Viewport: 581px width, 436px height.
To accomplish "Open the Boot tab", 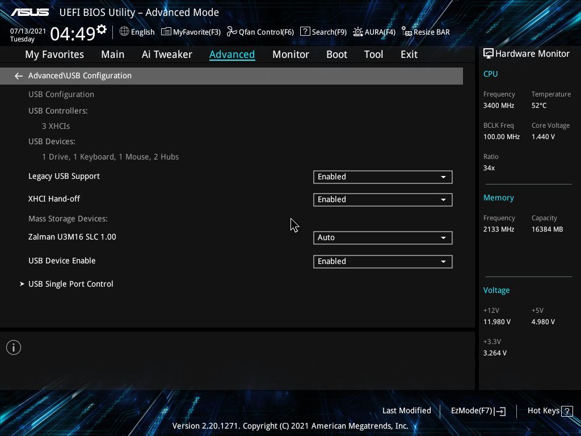I will tap(337, 54).
